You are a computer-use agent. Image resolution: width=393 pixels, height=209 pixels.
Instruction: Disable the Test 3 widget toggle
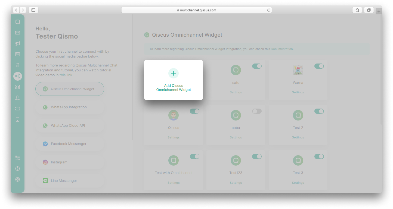(x=319, y=156)
